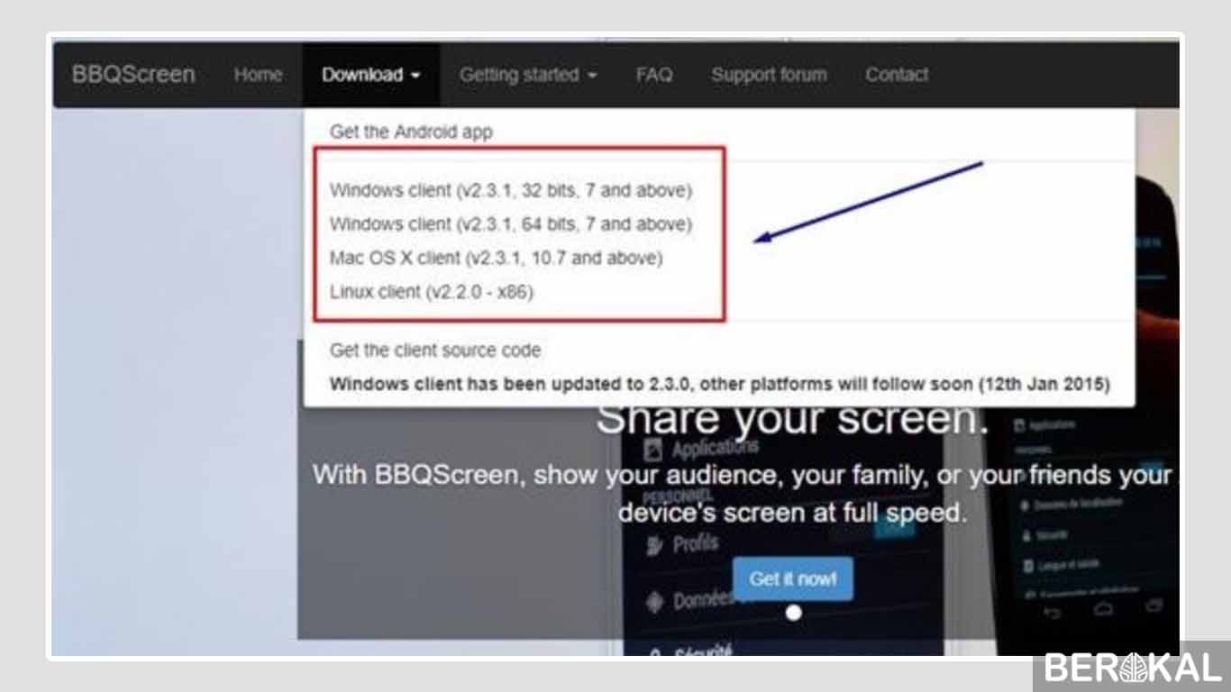
Task: Tap the Applications icon in the phone sidebar
Action: (x=652, y=448)
